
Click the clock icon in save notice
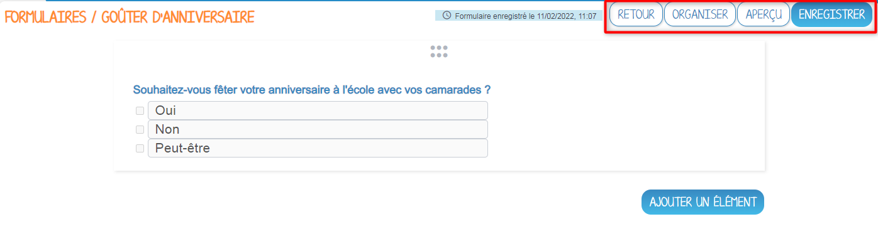pyautogui.click(x=447, y=16)
